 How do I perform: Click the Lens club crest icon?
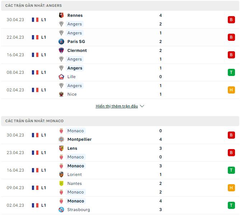pos(61,148)
